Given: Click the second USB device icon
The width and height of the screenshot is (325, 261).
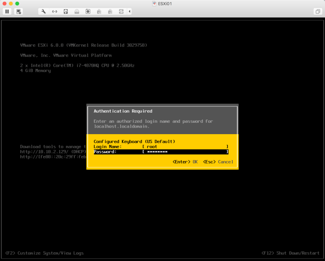Looking at the screenshot, I should (110, 11).
